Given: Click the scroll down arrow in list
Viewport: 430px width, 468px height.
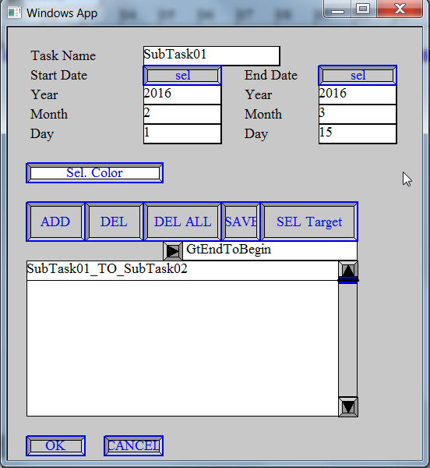Looking at the screenshot, I should [x=348, y=407].
